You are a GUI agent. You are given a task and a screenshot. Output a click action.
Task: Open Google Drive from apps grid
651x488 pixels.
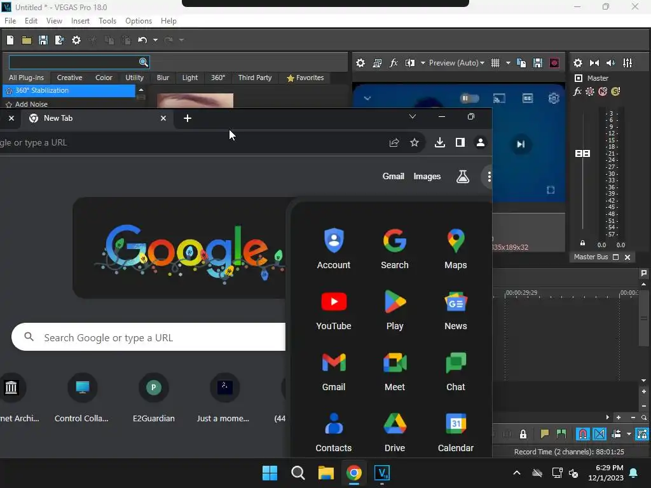(x=394, y=431)
